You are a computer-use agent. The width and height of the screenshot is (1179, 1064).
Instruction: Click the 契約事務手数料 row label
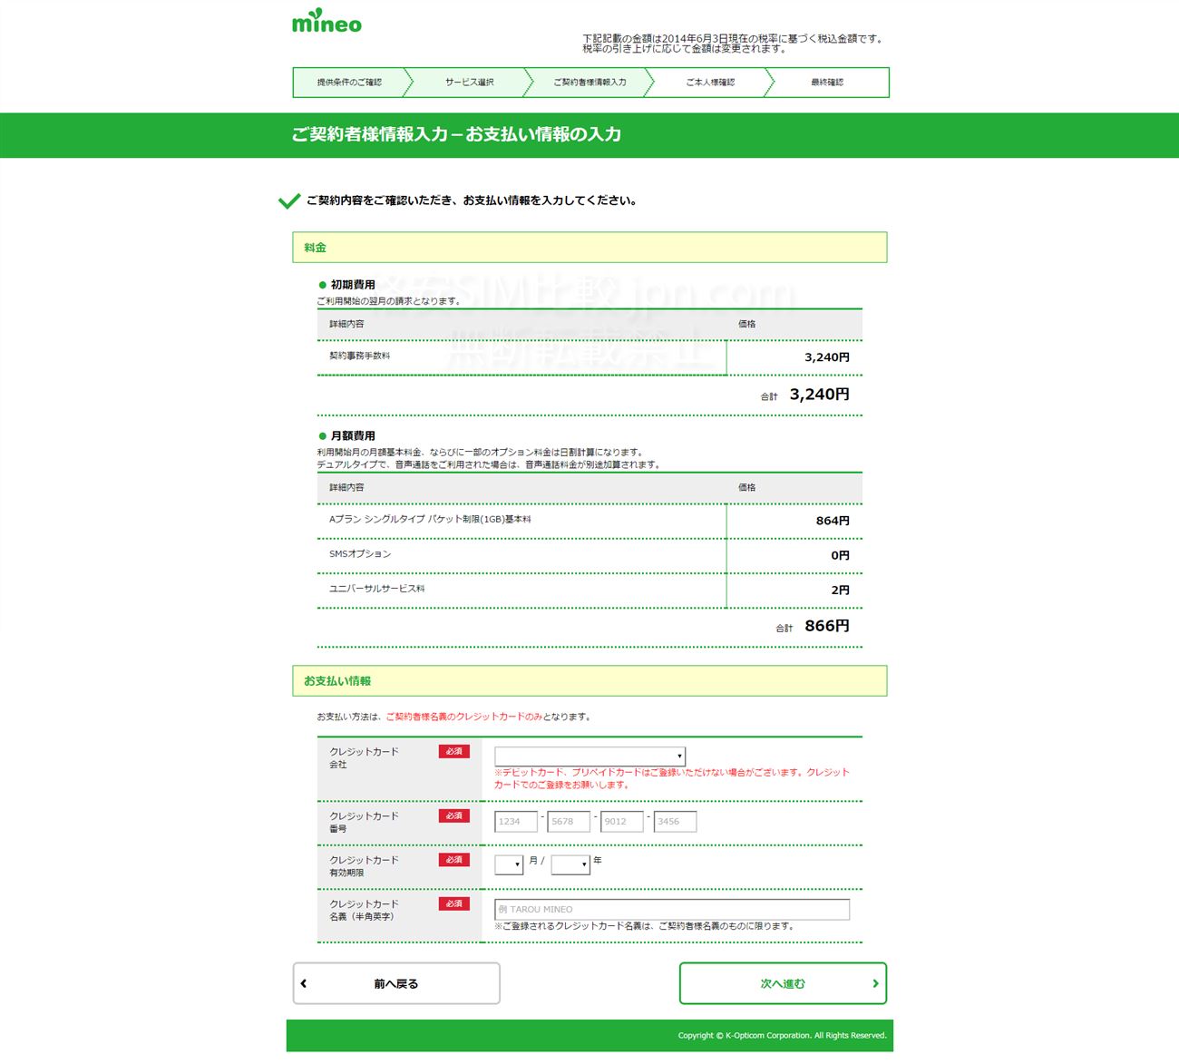(x=360, y=356)
